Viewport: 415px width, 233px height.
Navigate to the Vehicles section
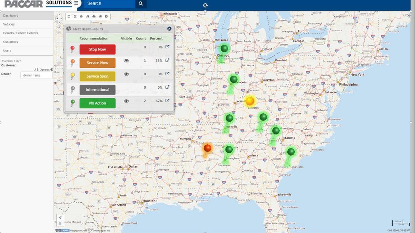(x=9, y=24)
